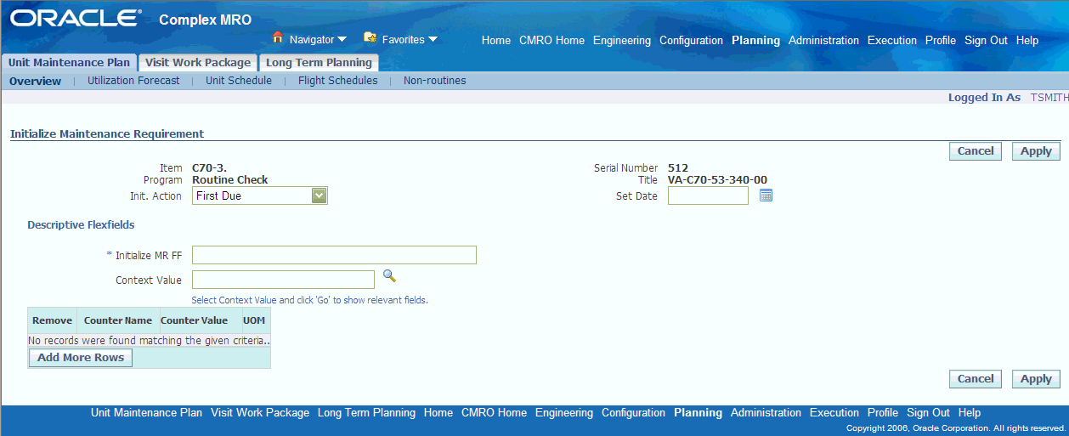1069x436 pixels.
Task: Click the top Cancel button
Action: 976,151
